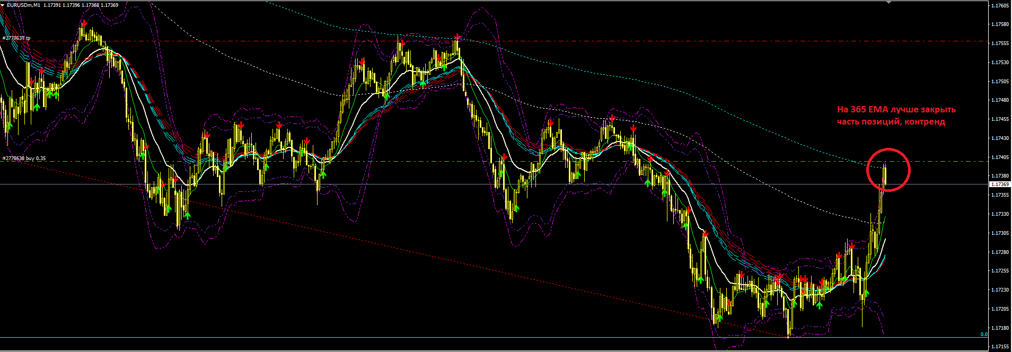
Task: Click the 1.17430 price scale label
Action: pyautogui.click(x=1000, y=138)
